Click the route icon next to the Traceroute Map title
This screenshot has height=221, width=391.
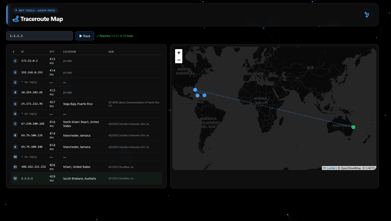16,19
